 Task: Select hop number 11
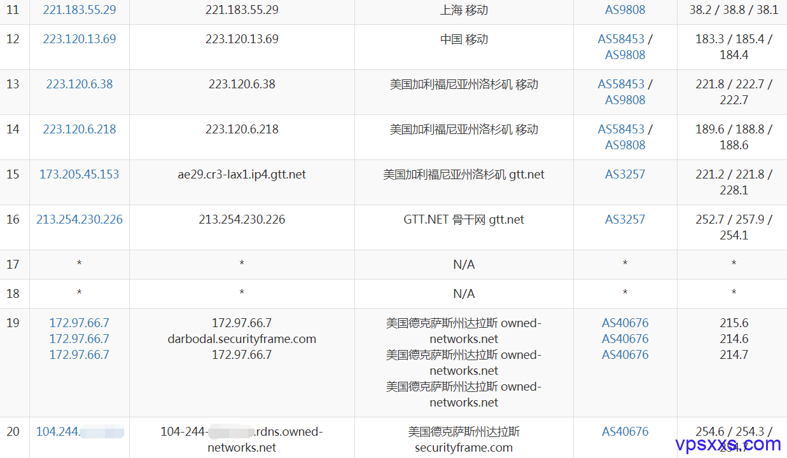[x=13, y=10]
